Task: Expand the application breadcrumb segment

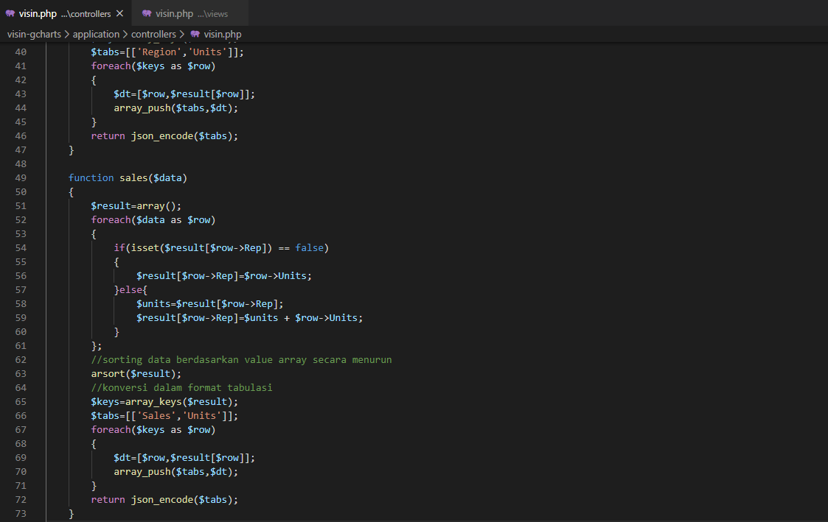Action: (96, 35)
